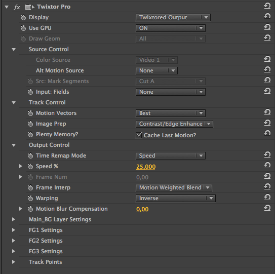Toggle the Motion Blur Compensation stopwatch

tap(30, 209)
